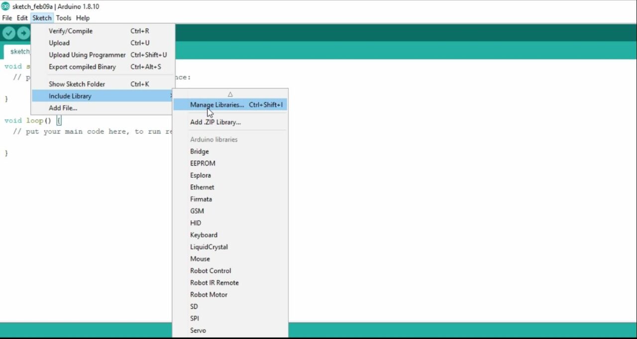Include the Mouse library
This screenshot has width=637, height=339.
click(x=230, y=259)
